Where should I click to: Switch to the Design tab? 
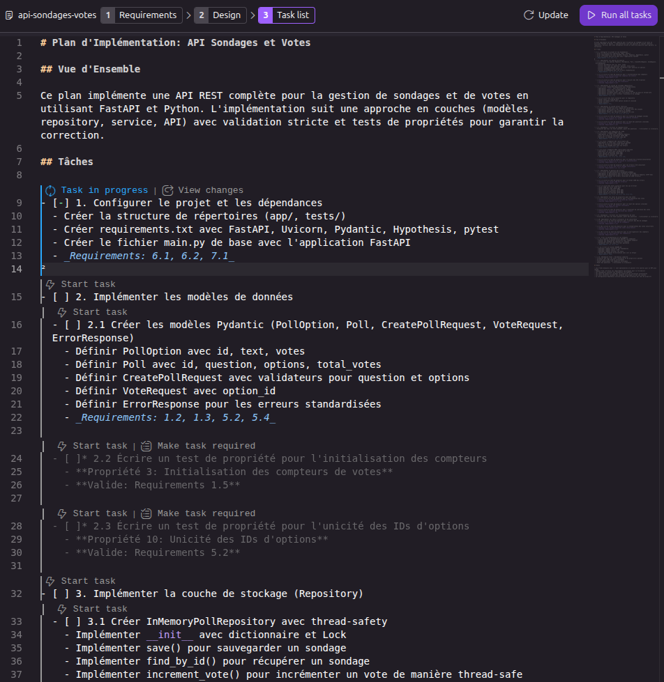[218, 14]
